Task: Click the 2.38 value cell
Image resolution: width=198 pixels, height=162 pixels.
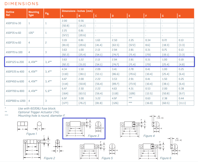Action: click(x=169, y=98)
